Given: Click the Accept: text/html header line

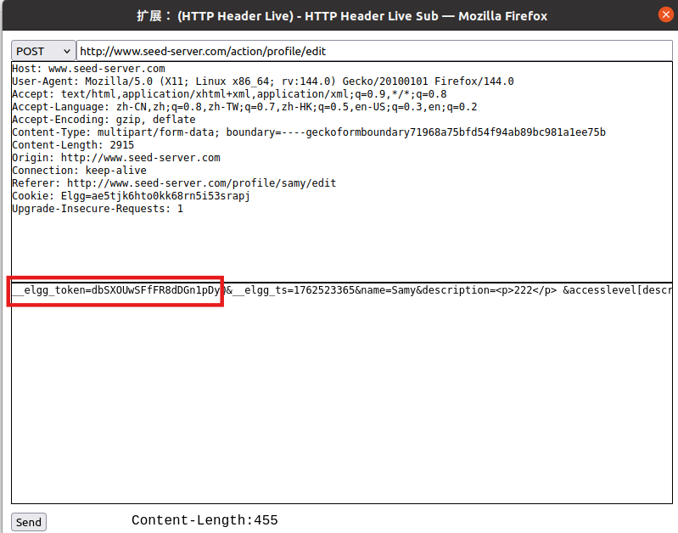Looking at the screenshot, I should coord(229,94).
